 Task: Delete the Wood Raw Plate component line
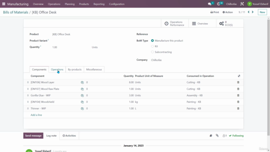tap(238, 89)
